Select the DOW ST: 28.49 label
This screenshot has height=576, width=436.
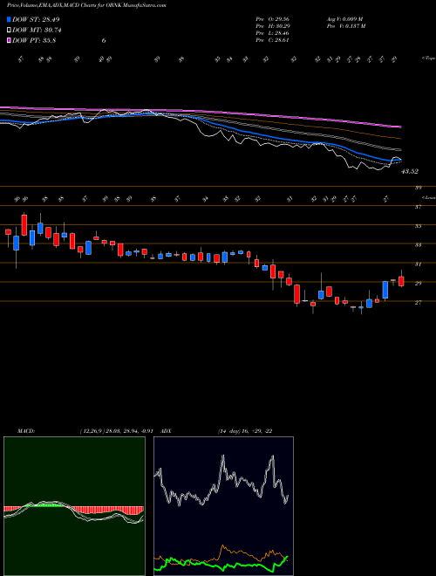(x=36, y=19)
